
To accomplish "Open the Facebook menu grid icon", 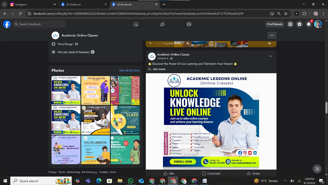I will coord(290,24).
